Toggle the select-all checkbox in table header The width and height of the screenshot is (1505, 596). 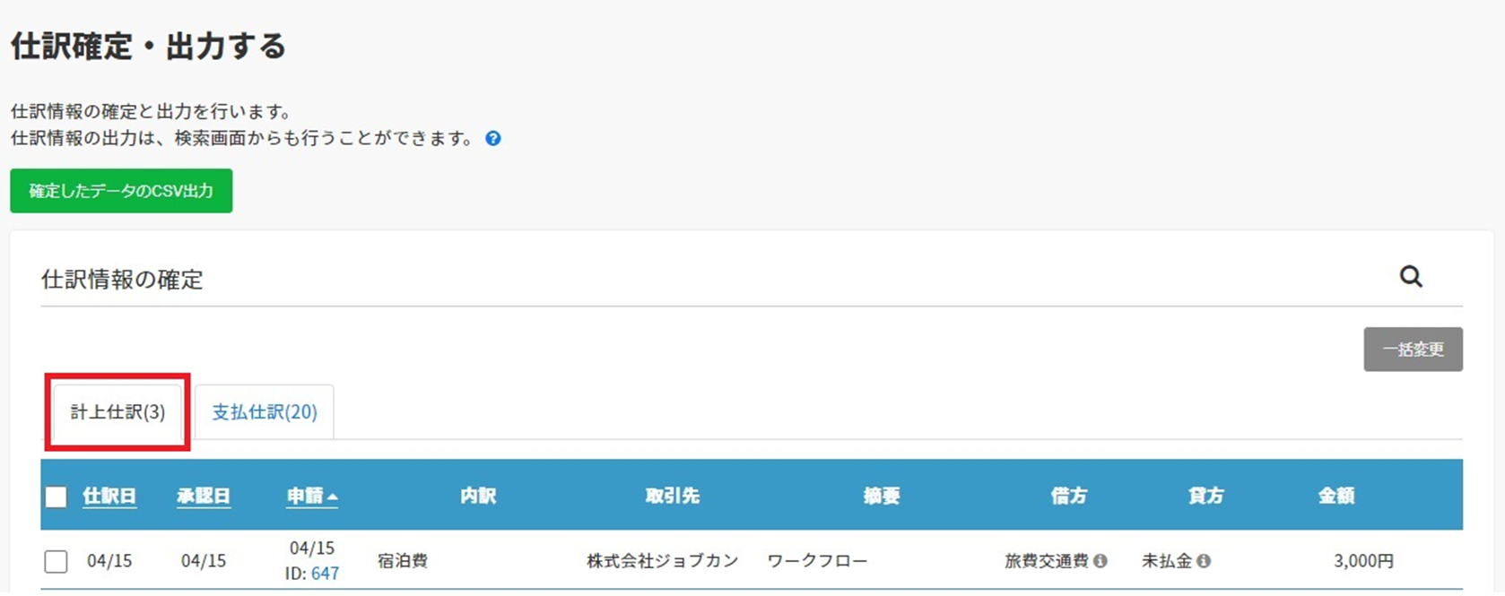click(x=57, y=497)
